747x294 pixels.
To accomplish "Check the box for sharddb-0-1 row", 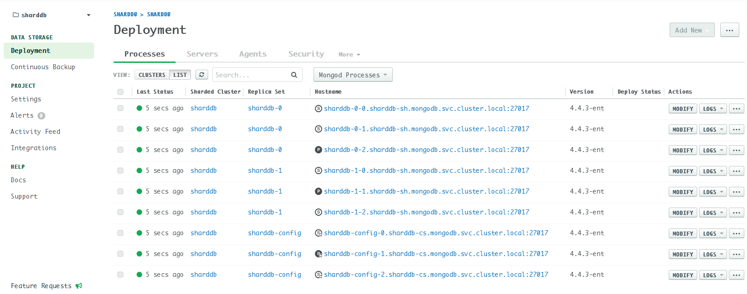I will [x=120, y=129].
